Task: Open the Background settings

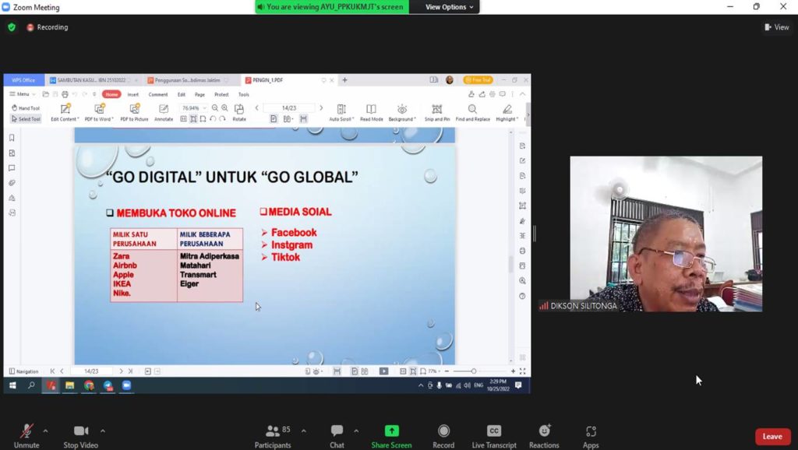Action: click(401, 113)
